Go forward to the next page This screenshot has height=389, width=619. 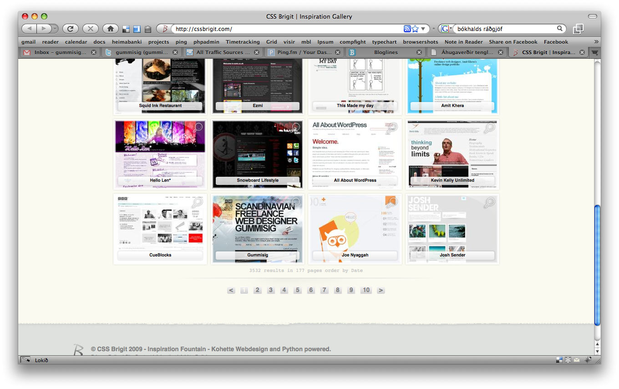click(44, 29)
